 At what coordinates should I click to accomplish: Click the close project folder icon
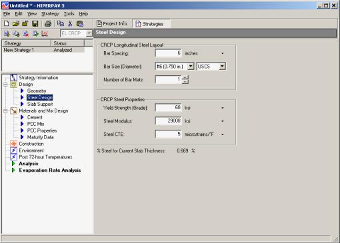pos(25,23)
